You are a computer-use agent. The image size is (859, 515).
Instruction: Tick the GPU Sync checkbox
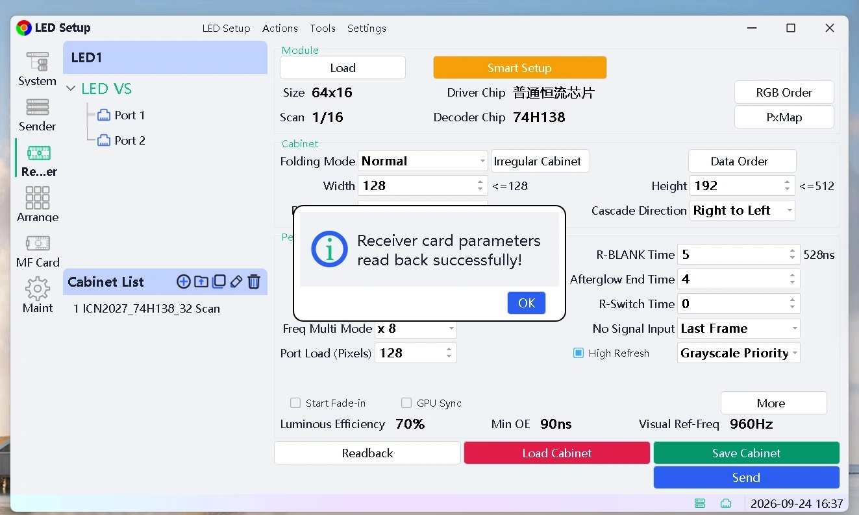click(x=406, y=403)
